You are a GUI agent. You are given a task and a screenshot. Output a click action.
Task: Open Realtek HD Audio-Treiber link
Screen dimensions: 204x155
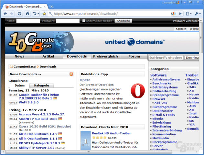[111, 133]
